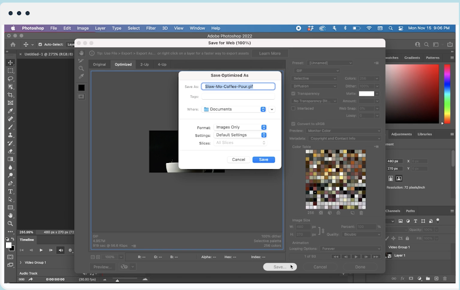460x290 pixels.
Task: Toggle slices visibility in Save for Web
Action: (81, 97)
